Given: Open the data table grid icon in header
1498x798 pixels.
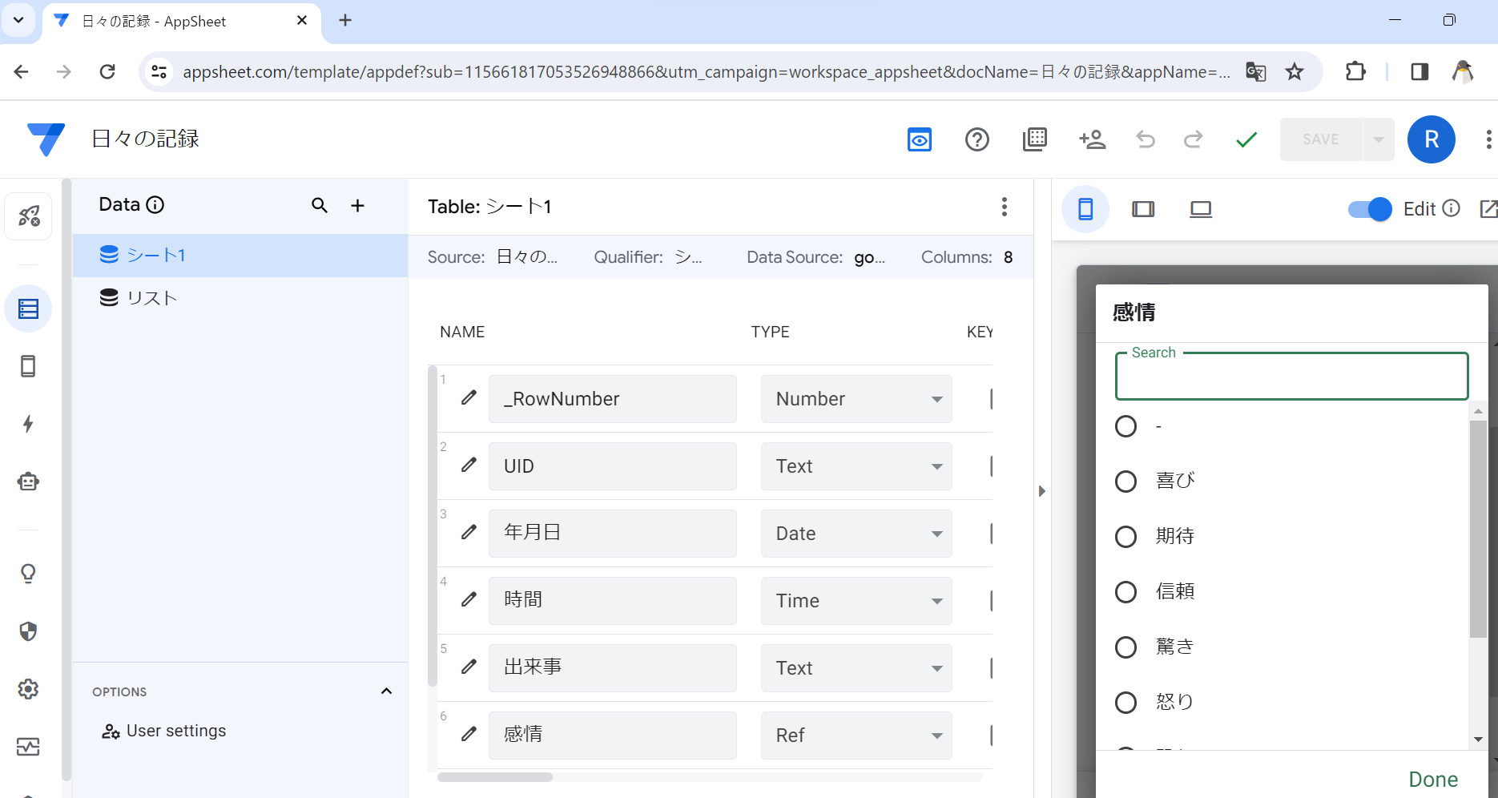Looking at the screenshot, I should (x=1035, y=139).
